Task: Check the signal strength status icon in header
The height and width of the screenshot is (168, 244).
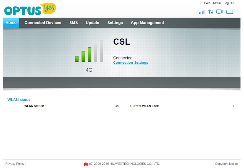Action: 202,12
